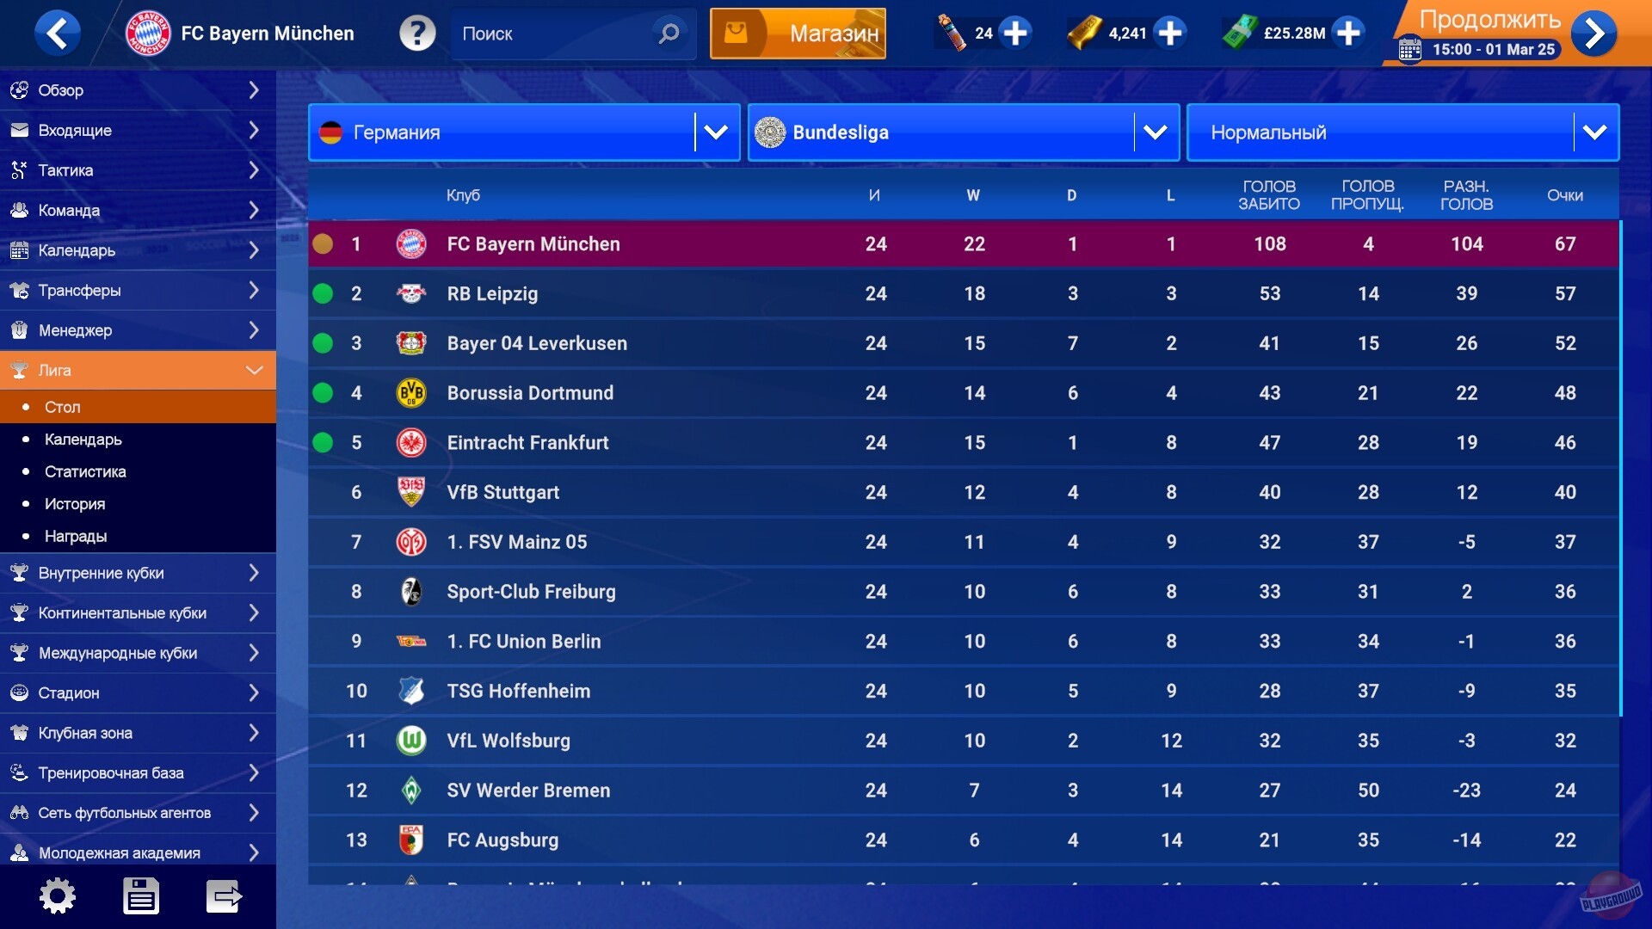Open the Тактика sidebar section

pos(138,170)
